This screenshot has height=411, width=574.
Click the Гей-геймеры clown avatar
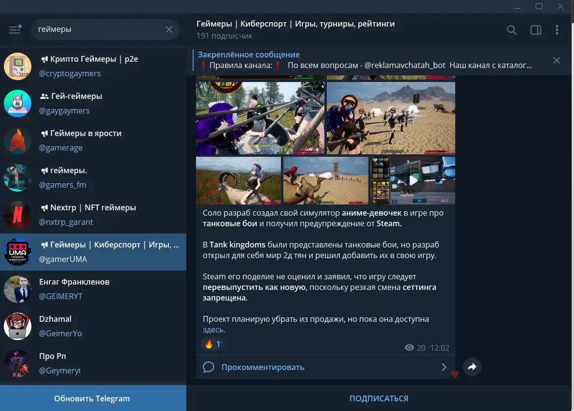(x=17, y=104)
